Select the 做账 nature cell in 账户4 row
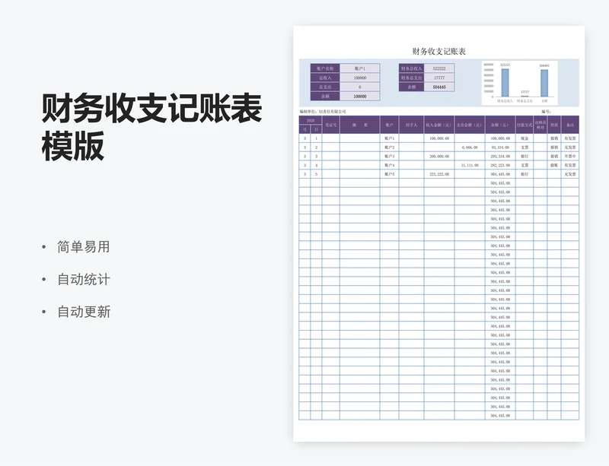Screen dimensions: 609x466 (554, 165)
